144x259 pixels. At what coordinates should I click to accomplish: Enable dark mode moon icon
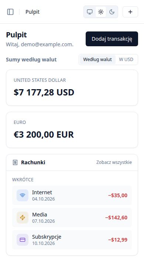click(112, 12)
